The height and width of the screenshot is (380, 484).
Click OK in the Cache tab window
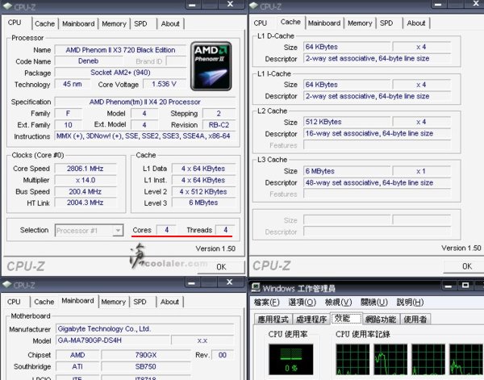(464, 266)
